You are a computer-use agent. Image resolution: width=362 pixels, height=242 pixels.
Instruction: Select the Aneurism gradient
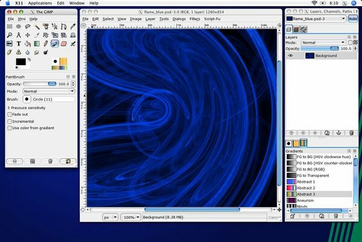305,200
